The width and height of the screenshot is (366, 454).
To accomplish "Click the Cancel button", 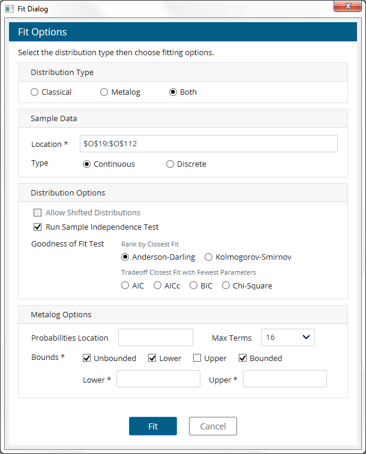I will point(212,426).
